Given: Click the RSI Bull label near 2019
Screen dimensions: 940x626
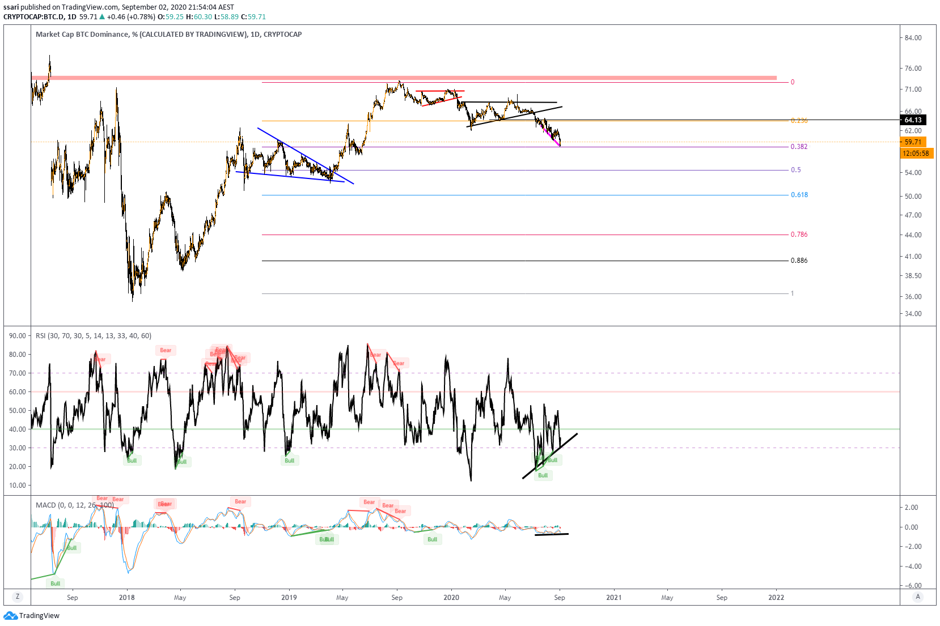Looking at the screenshot, I should click(x=290, y=461).
